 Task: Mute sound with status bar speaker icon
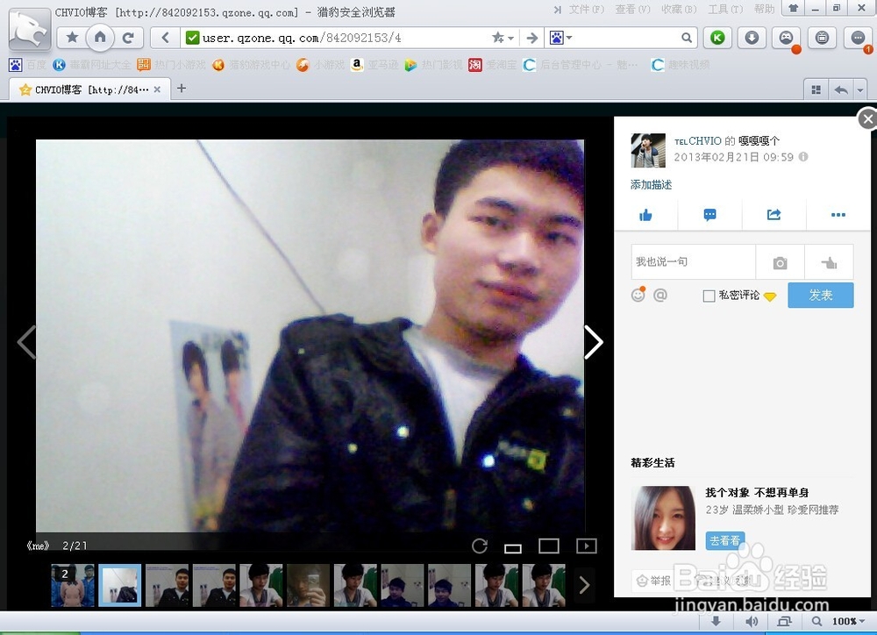(x=752, y=621)
